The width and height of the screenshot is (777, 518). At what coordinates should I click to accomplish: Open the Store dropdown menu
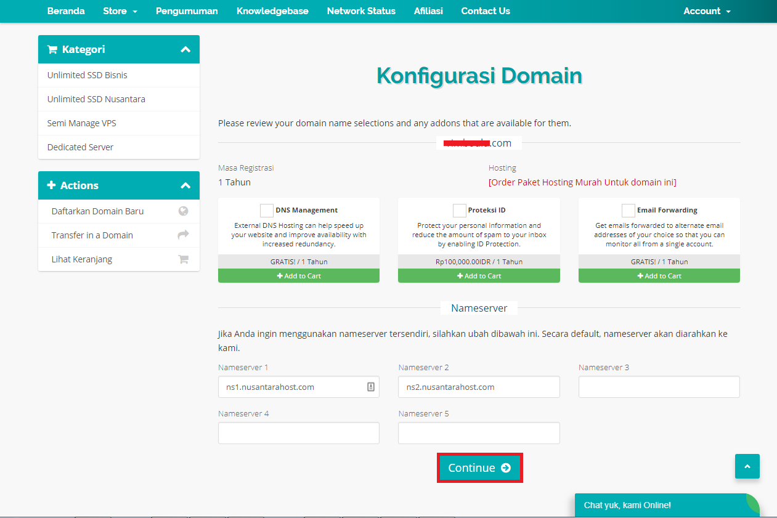120,11
